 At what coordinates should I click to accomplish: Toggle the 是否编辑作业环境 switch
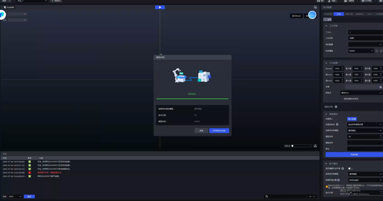[x=350, y=168]
